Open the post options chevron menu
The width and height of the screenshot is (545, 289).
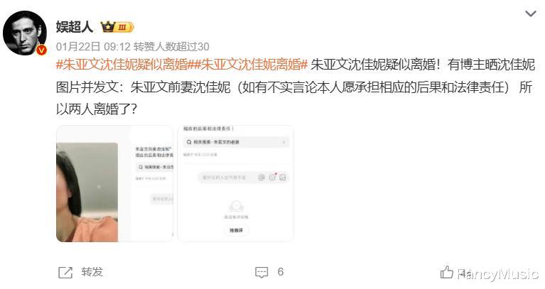tap(530, 13)
